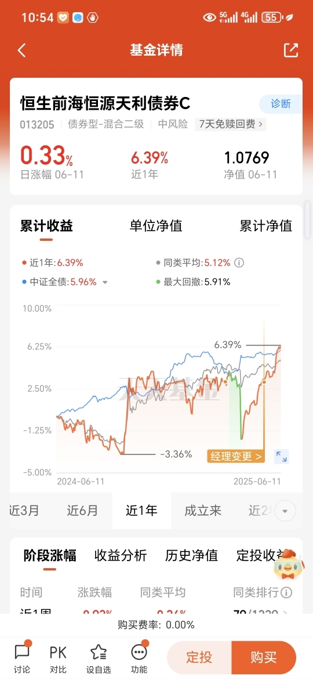313x679 pixels.
Task: Tap the info icon beside 同类排行
Action: tap(287, 592)
